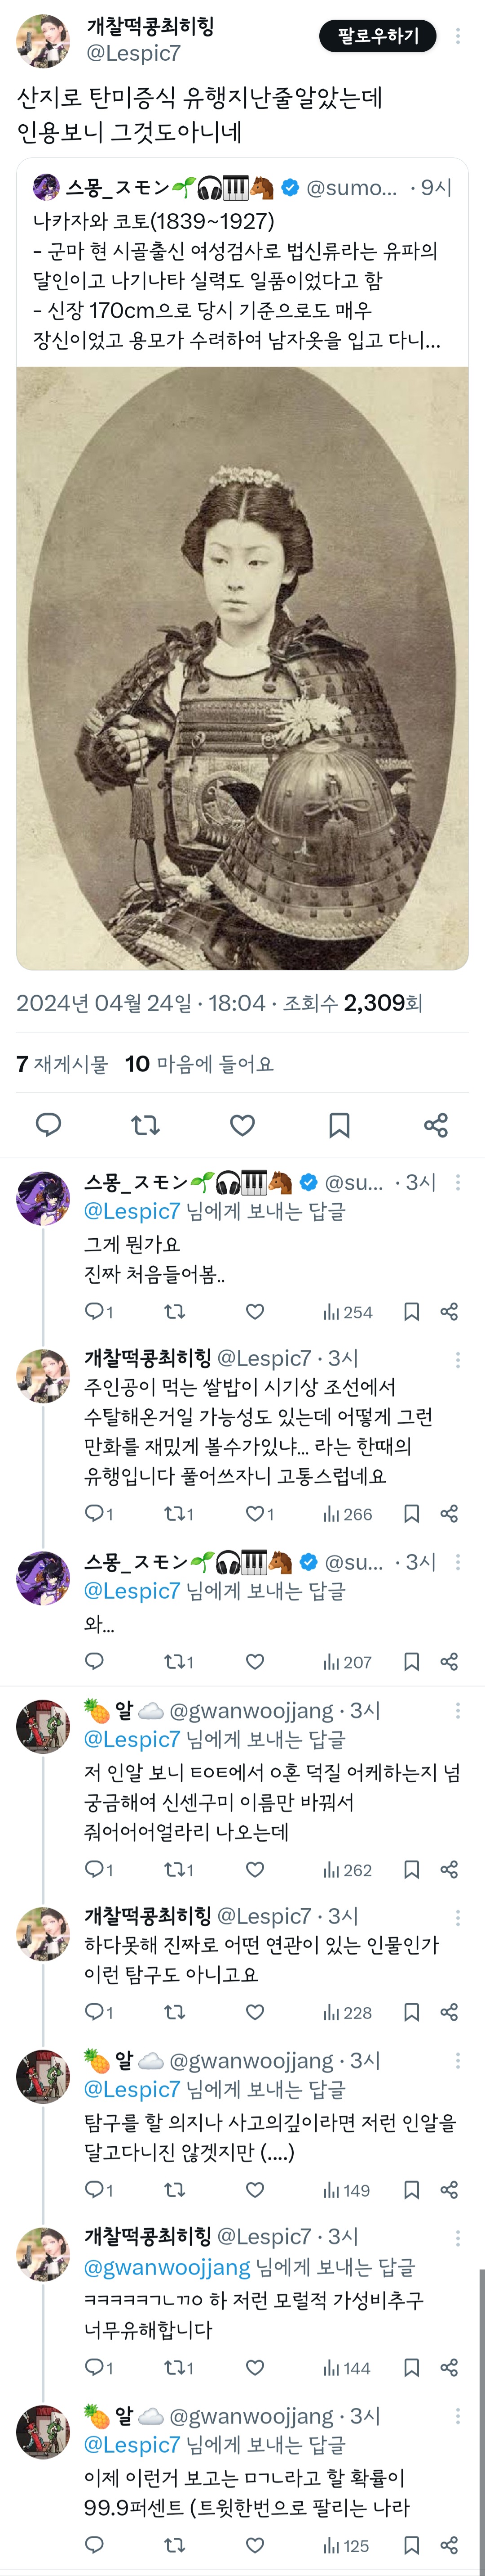
Task: Share the reply with 228 views
Action: (x=449, y=2012)
